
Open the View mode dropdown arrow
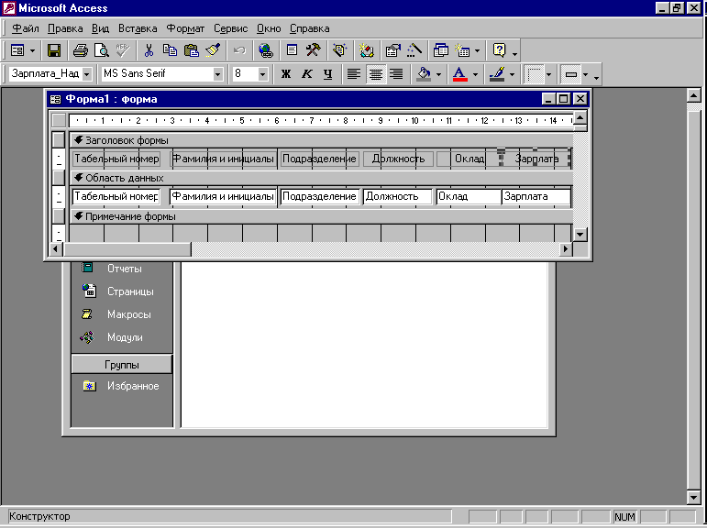coord(32,51)
